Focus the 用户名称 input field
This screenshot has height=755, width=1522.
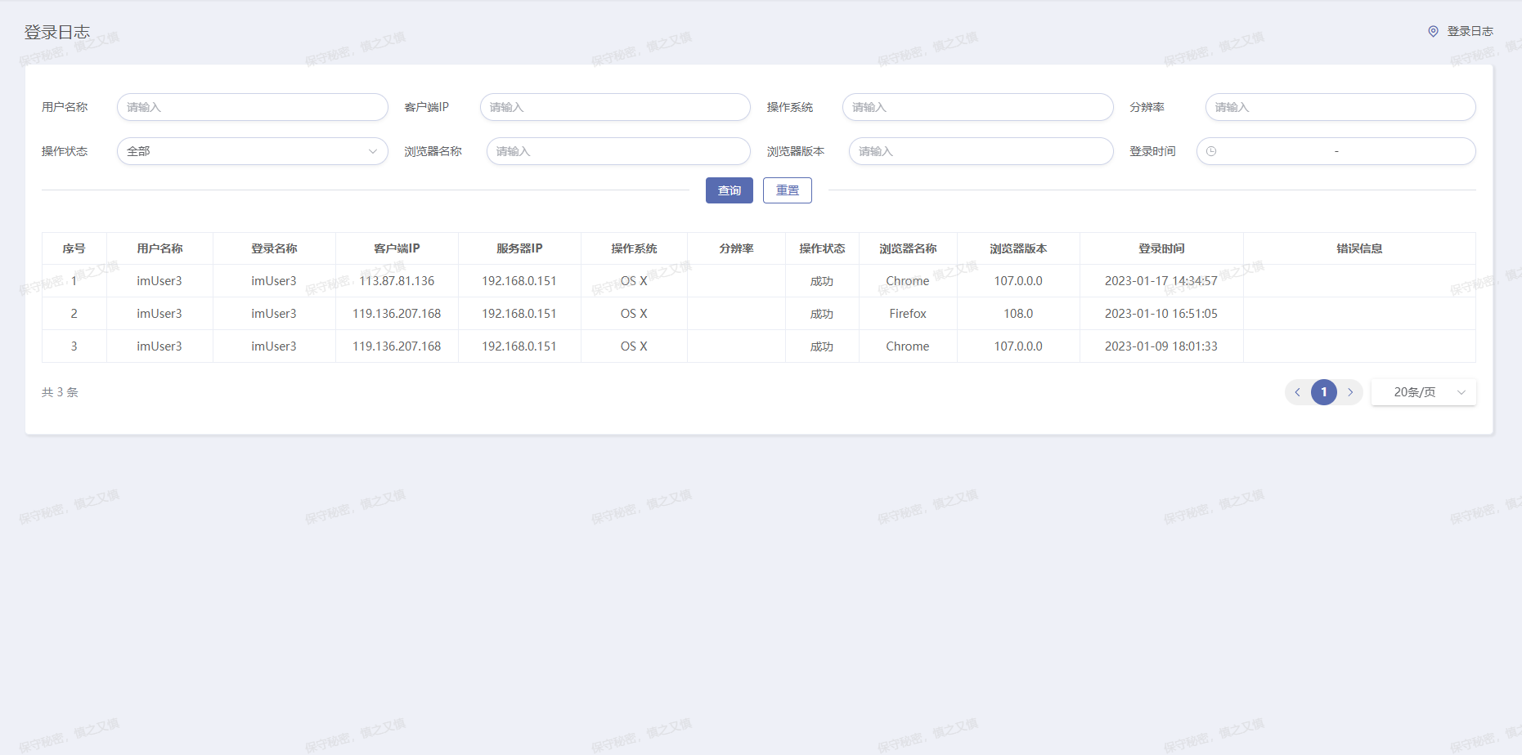252,107
